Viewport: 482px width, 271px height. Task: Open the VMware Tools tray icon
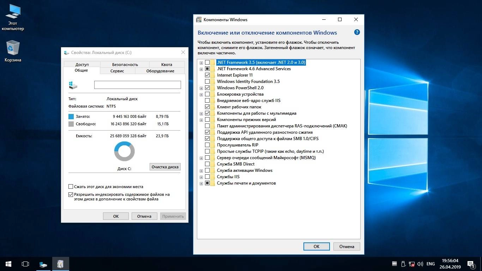pyautogui.click(x=394, y=264)
